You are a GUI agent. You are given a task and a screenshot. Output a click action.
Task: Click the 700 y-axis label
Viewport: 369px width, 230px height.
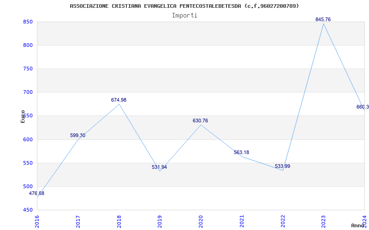coord(28,92)
